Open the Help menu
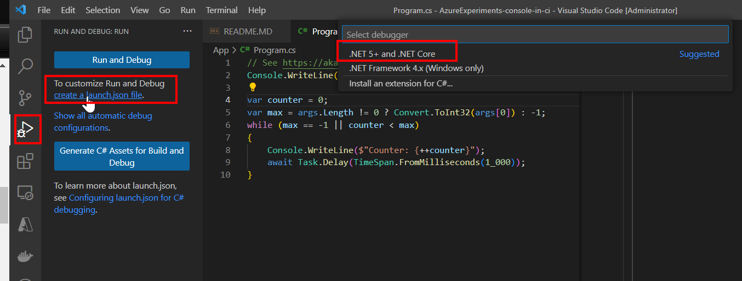Image resolution: width=742 pixels, height=281 pixels. click(x=257, y=10)
